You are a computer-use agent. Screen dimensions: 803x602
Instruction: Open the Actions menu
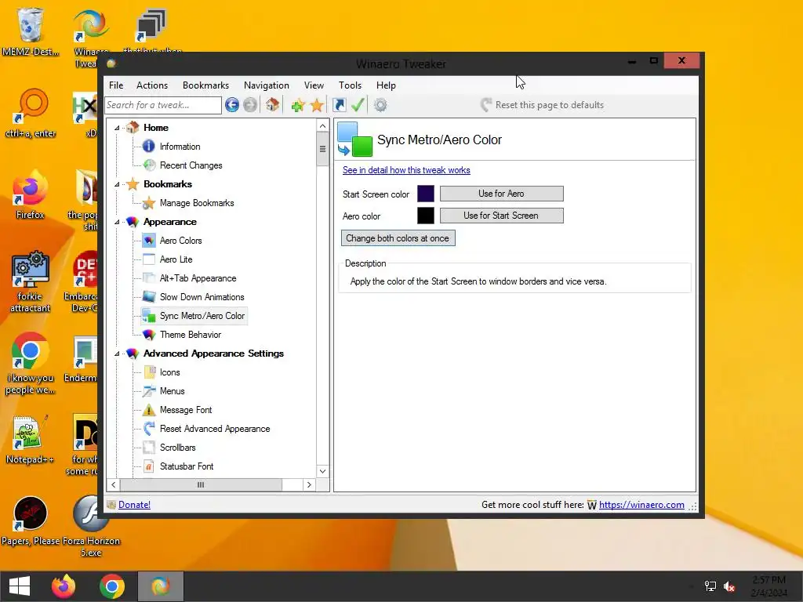click(x=152, y=85)
